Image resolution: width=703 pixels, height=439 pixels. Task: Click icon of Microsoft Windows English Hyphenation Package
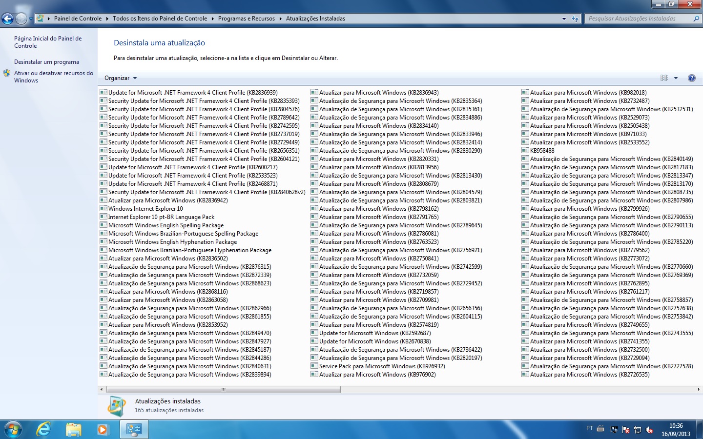click(103, 241)
